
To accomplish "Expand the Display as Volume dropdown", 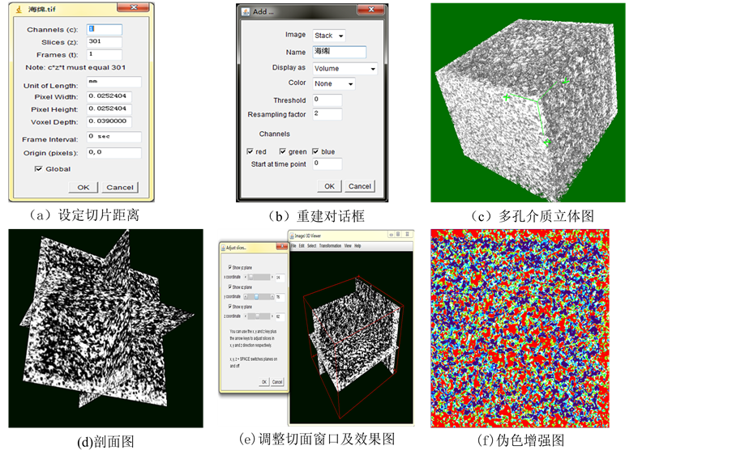I will tap(345, 69).
